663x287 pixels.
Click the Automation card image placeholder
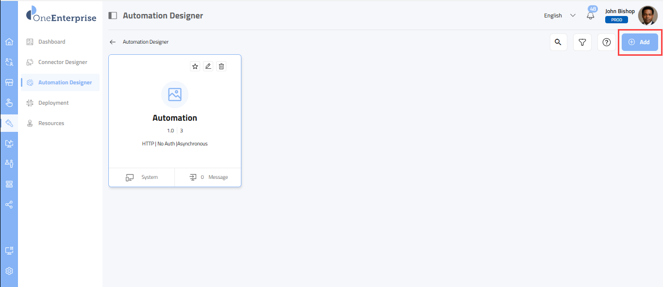click(x=174, y=95)
